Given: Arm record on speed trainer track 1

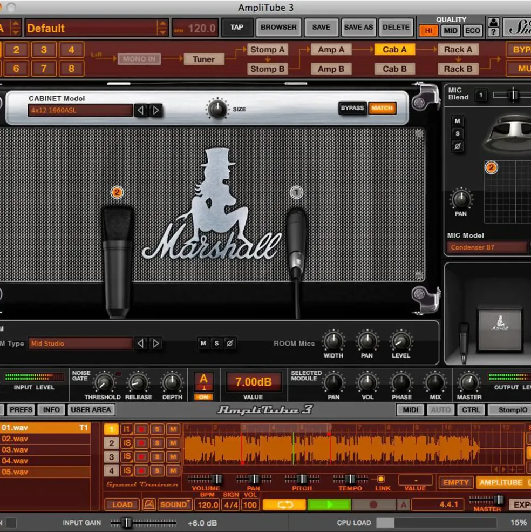Looking at the screenshot, I should (141, 429).
